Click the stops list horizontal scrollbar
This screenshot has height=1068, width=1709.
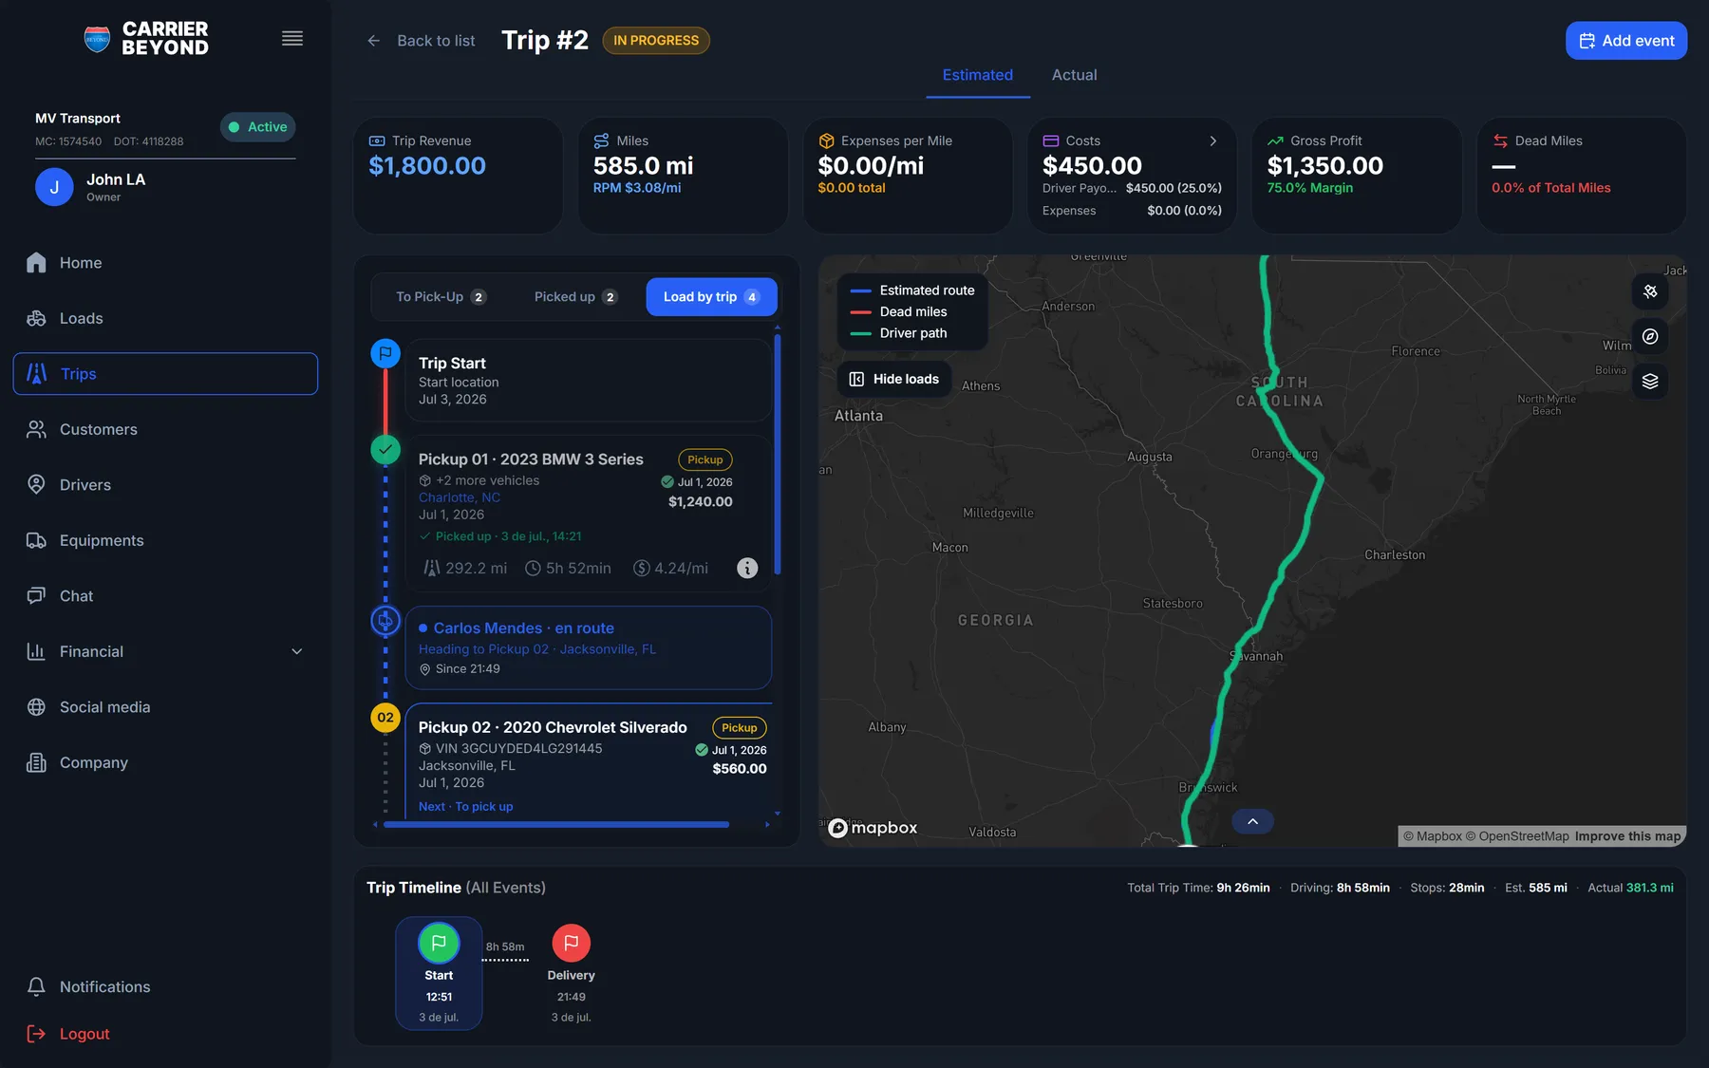pyautogui.click(x=555, y=824)
